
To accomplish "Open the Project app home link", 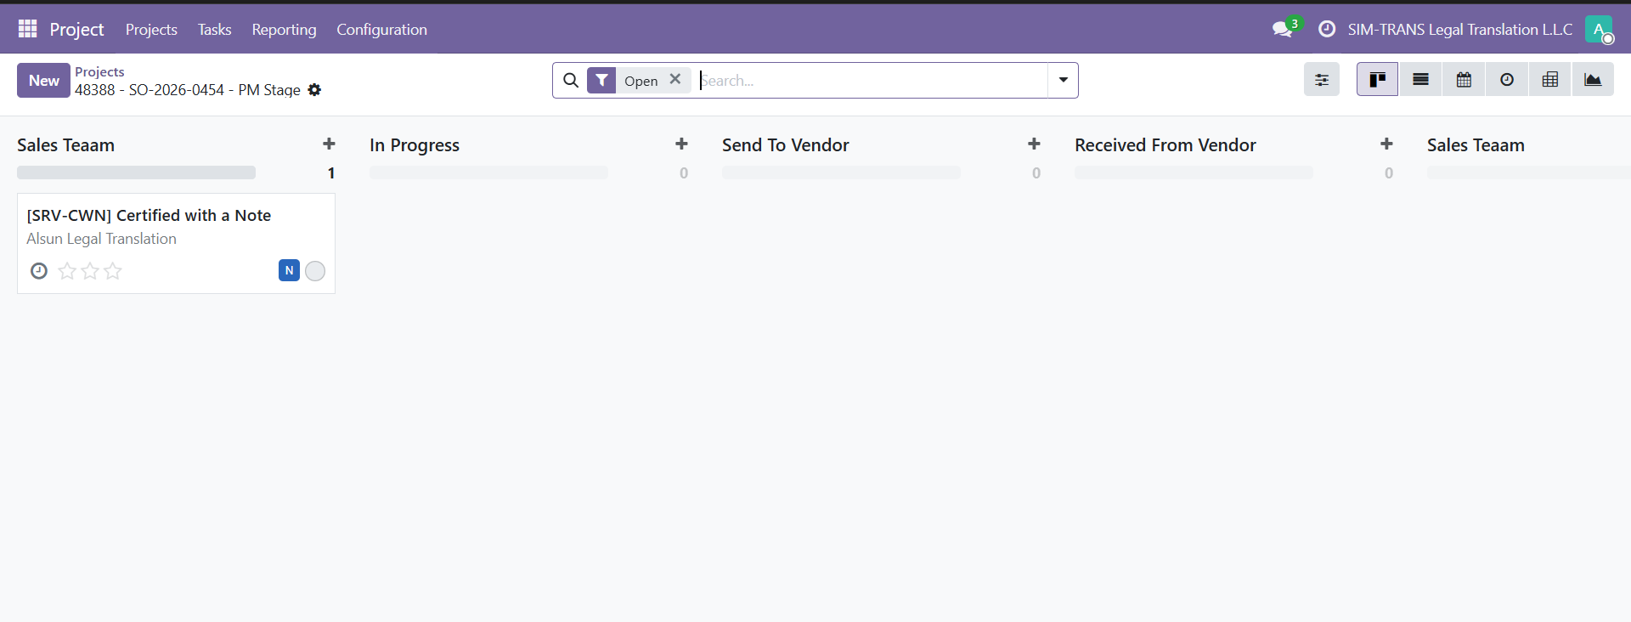I will point(76,29).
